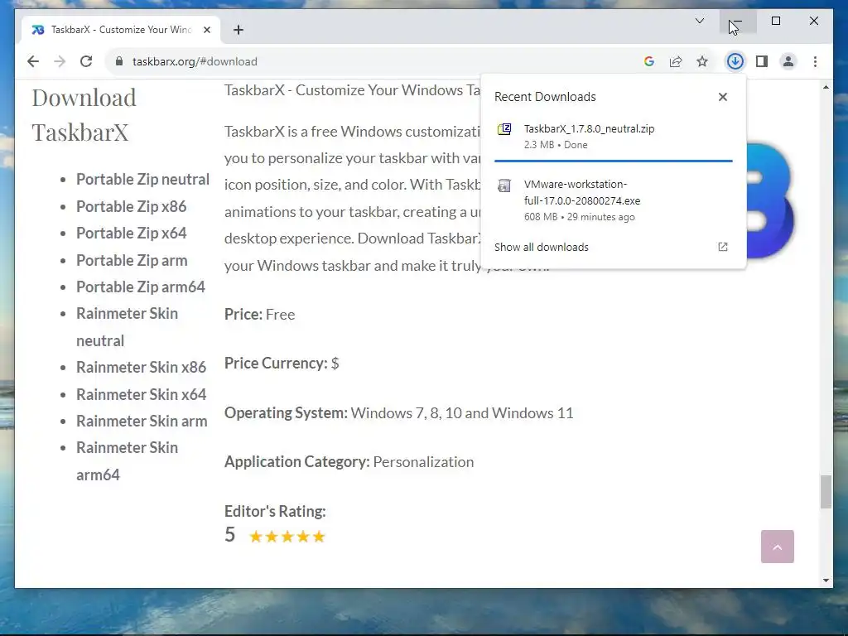
Task: Download Portable Zip x64
Action: coord(132,233)
